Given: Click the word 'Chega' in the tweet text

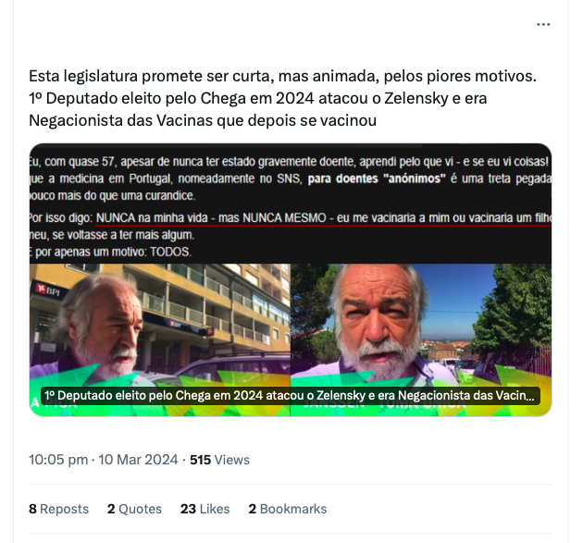Looking at the screenshot, I should pos(223,98).
